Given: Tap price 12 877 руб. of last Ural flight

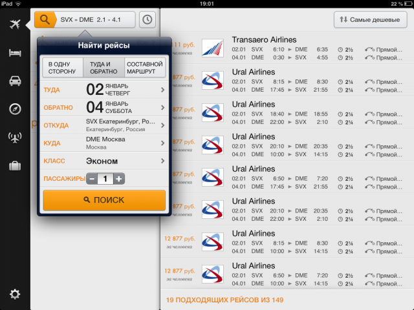Looking at the screenshot, I should [180, 271].
